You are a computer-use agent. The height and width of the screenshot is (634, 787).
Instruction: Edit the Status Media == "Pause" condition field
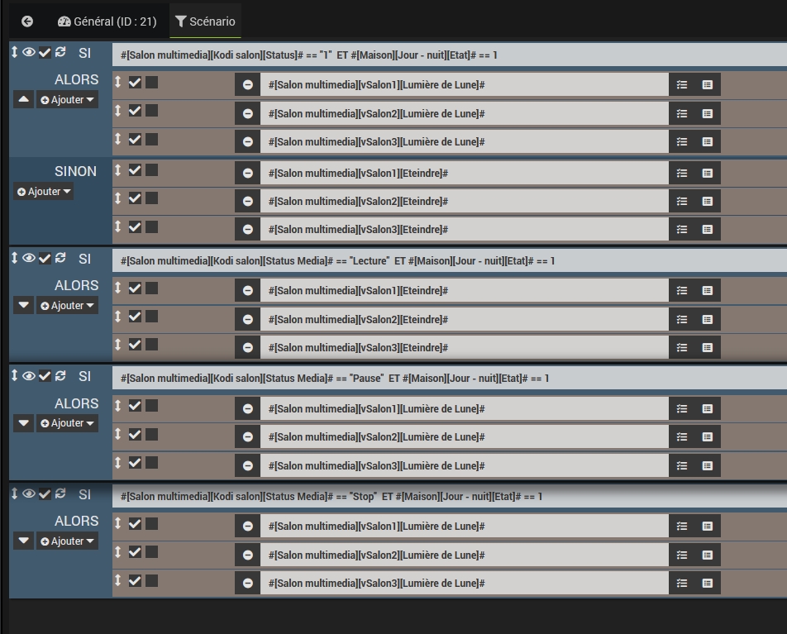[450, 379]
